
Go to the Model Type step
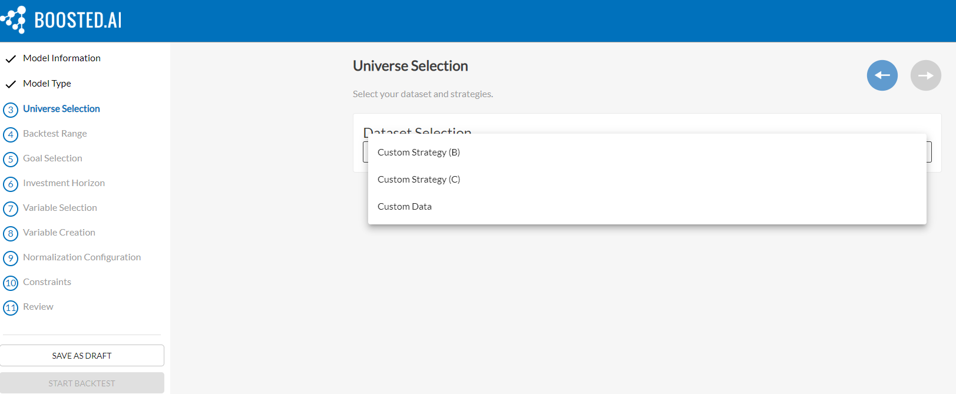(x=47, y=83)
